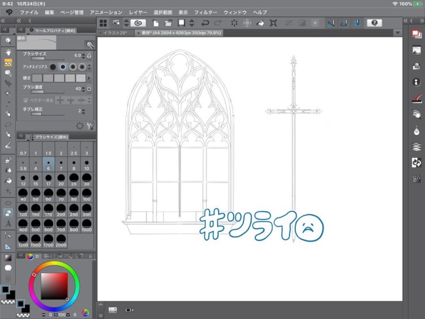Click the wrench sub tool detail icon
The height and width of the screenshot is (319, 425).
pos(89,126)
